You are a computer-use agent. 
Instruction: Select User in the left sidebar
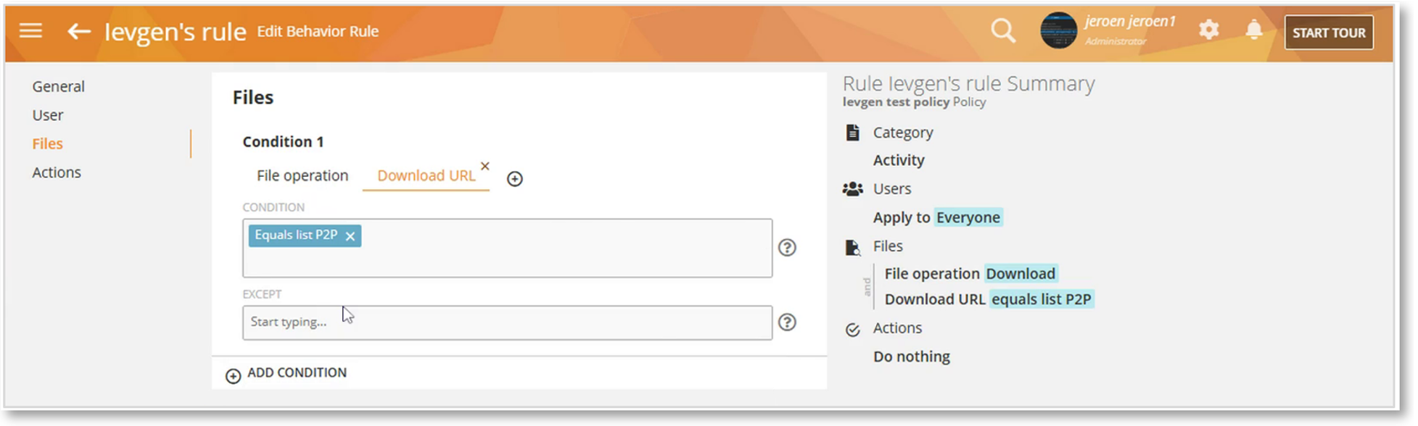click(x=48, y=115)
